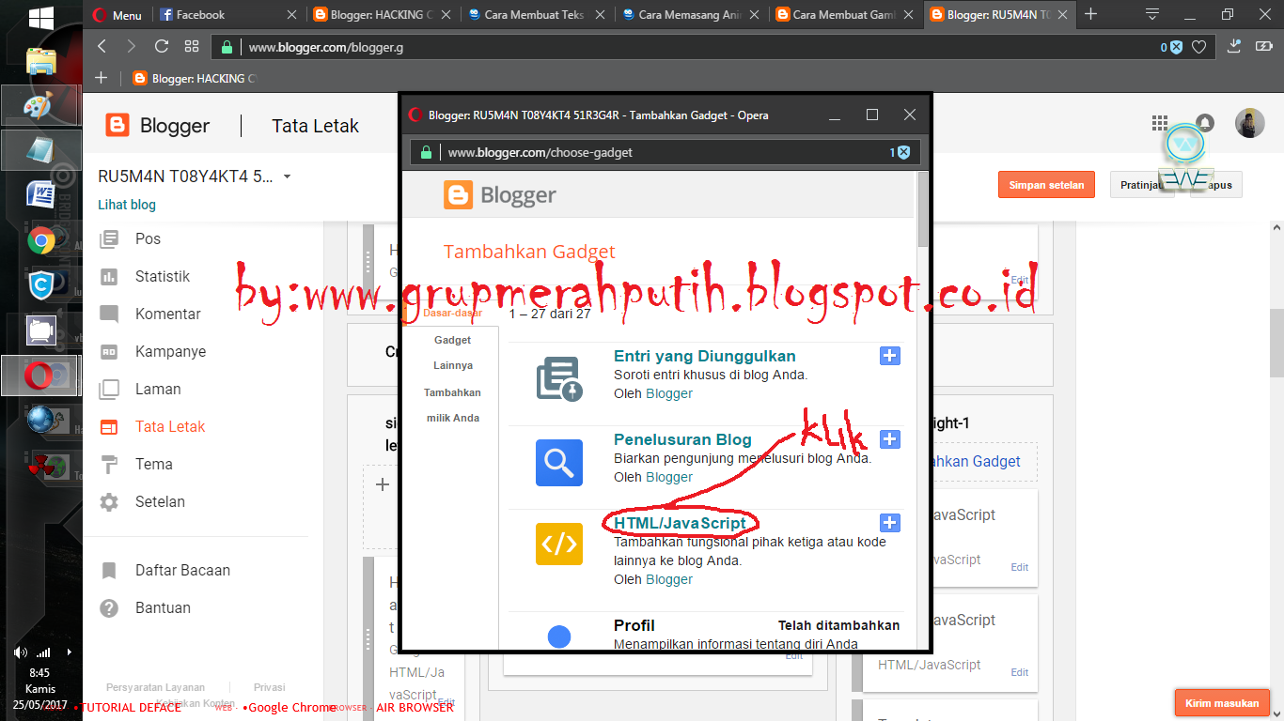Switch to the Cara Membuat Teks tab
Image resolution: width=1284 pixels, height=721 pixels.
(x=538, y=15)
